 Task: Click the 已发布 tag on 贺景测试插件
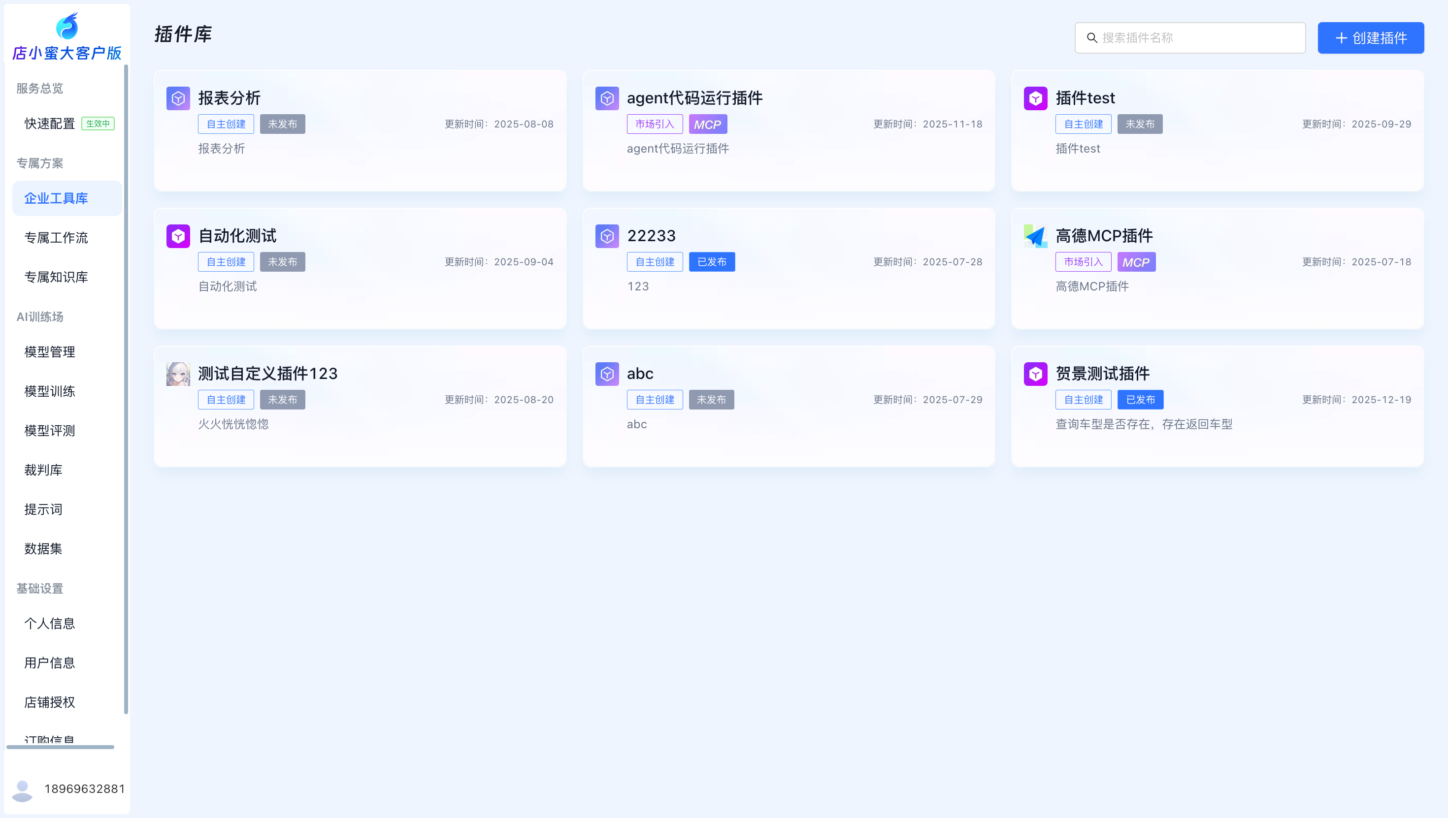tap(1140, 400)
